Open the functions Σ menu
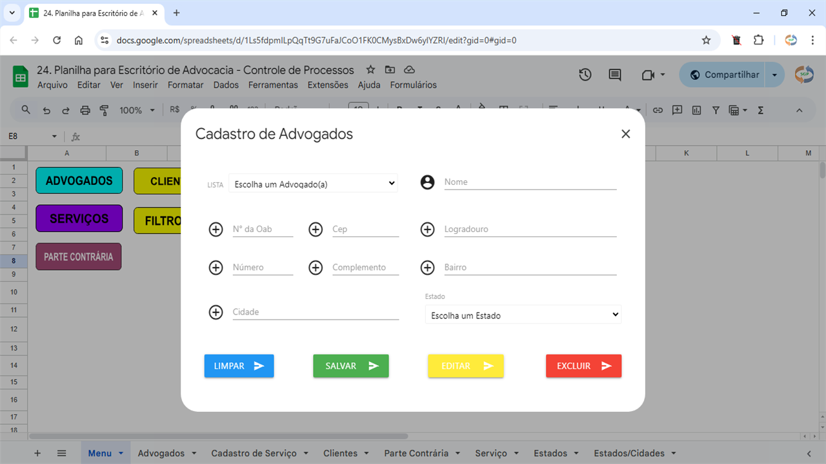 click(760, 110)
